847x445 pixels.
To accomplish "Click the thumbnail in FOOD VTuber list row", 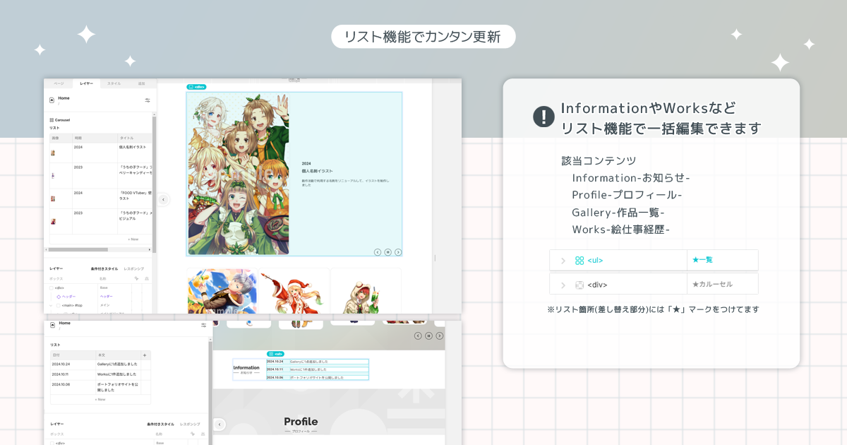I will [x=53, y=198].
